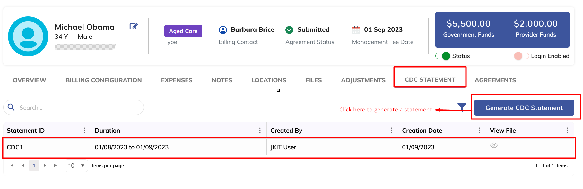
Task: Open Statement ID column menu
Action: [x=84, y=130]
